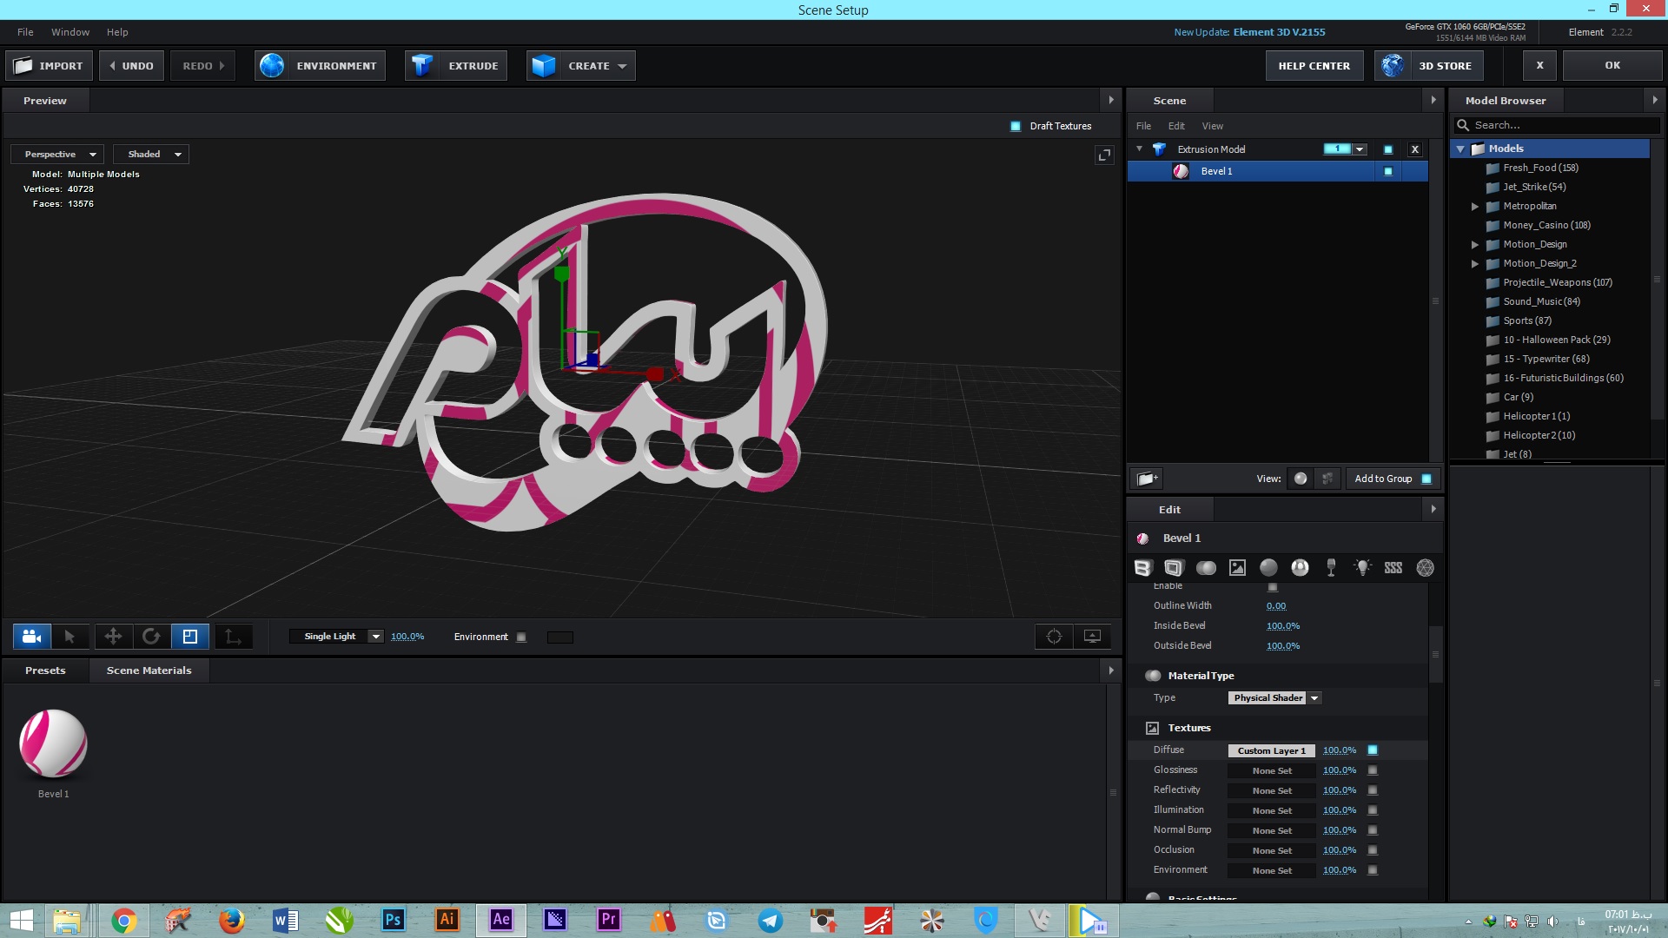Open the wireframe sphere icon
This screenshot has width=1668, height=938.
coord(1426,568)
